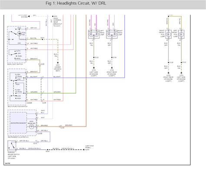Click the (LEFT KICK PANEL) location label
The image size is (206, 172).
click(90, 147)
